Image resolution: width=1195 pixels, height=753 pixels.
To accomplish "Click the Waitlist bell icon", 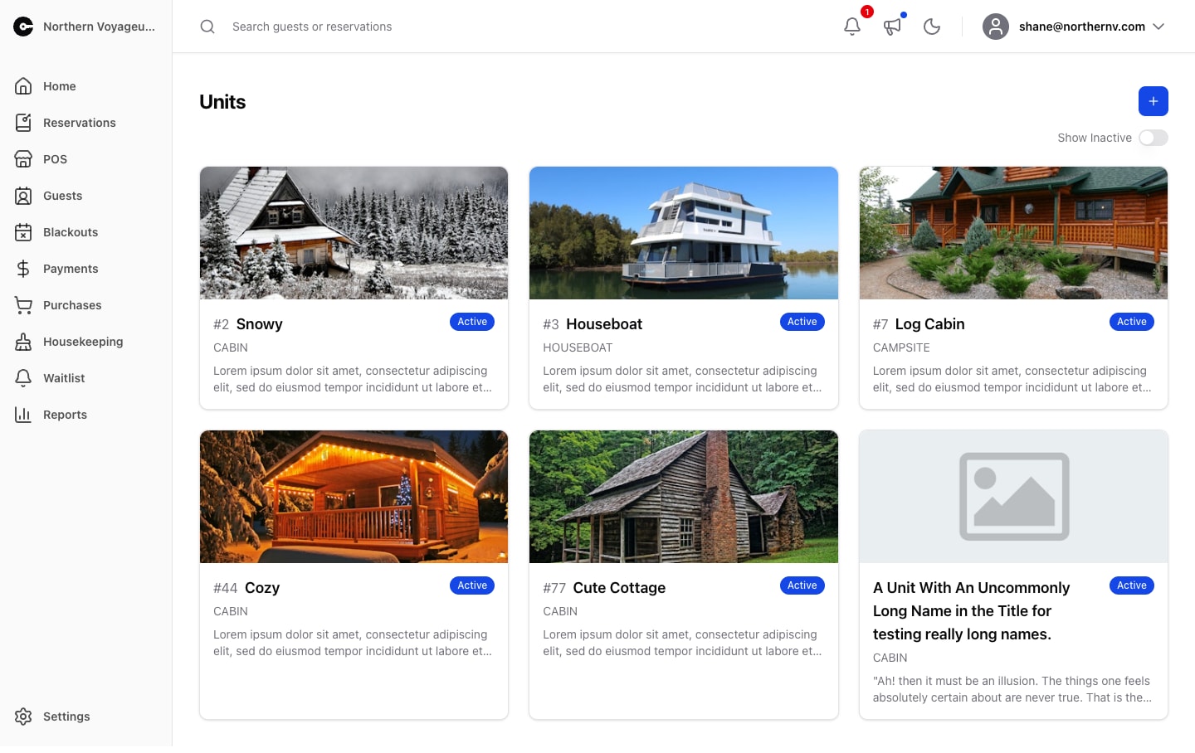I will [23, 378].
